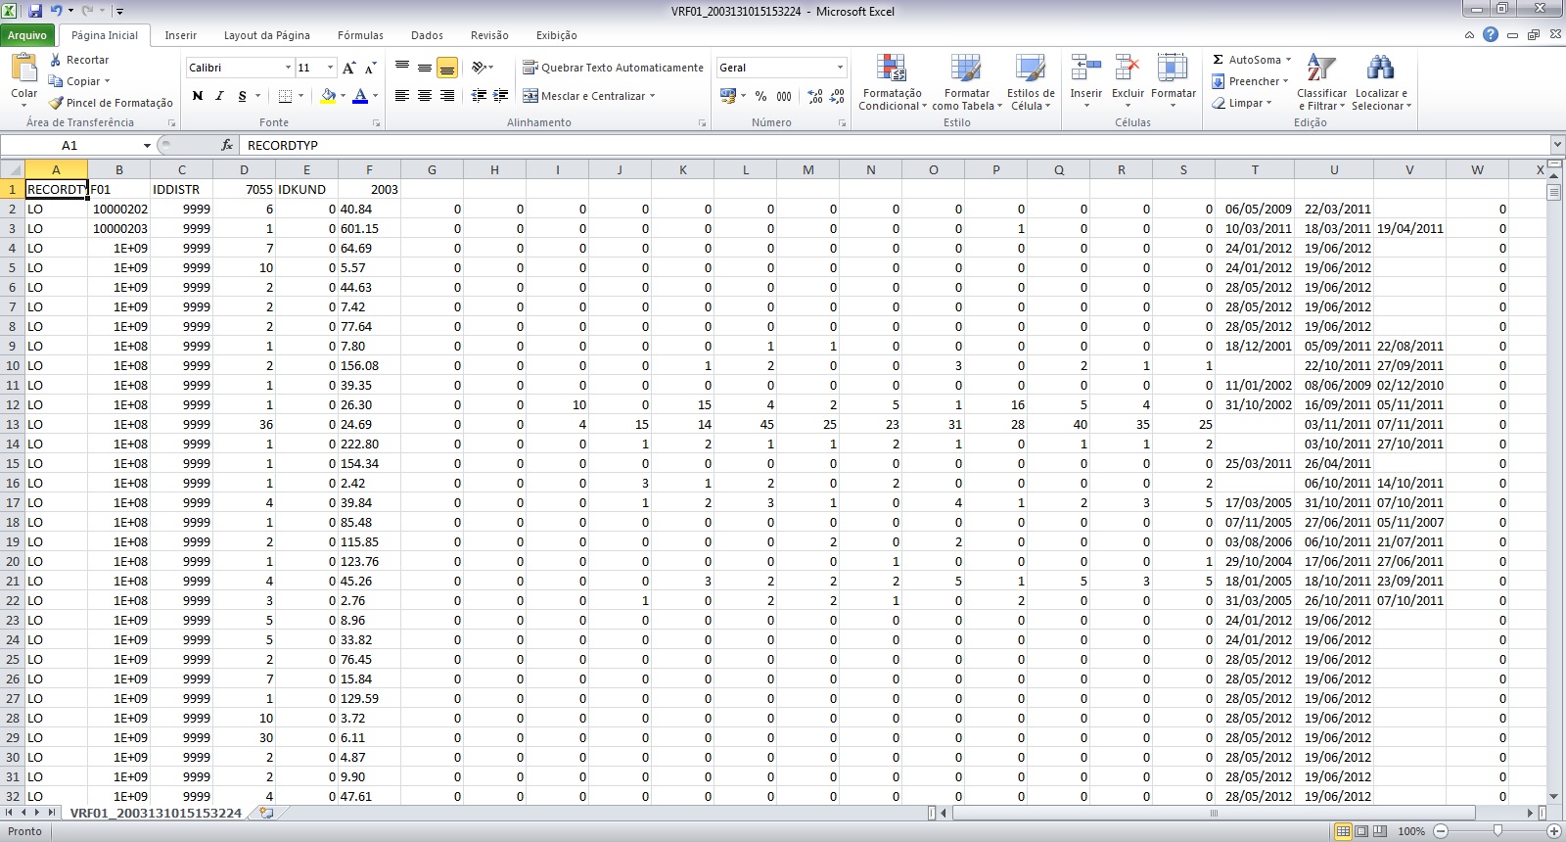Click Mesclar e Centralizar button
This screenshot has width=1566, height=842.
[583, 96]
